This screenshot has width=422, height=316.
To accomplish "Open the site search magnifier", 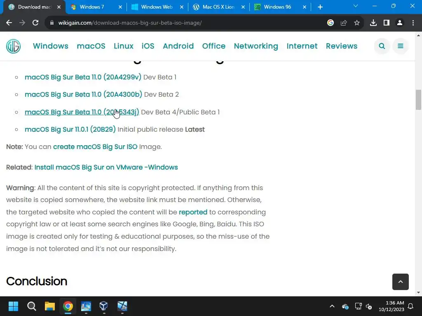I will (382, 46).
